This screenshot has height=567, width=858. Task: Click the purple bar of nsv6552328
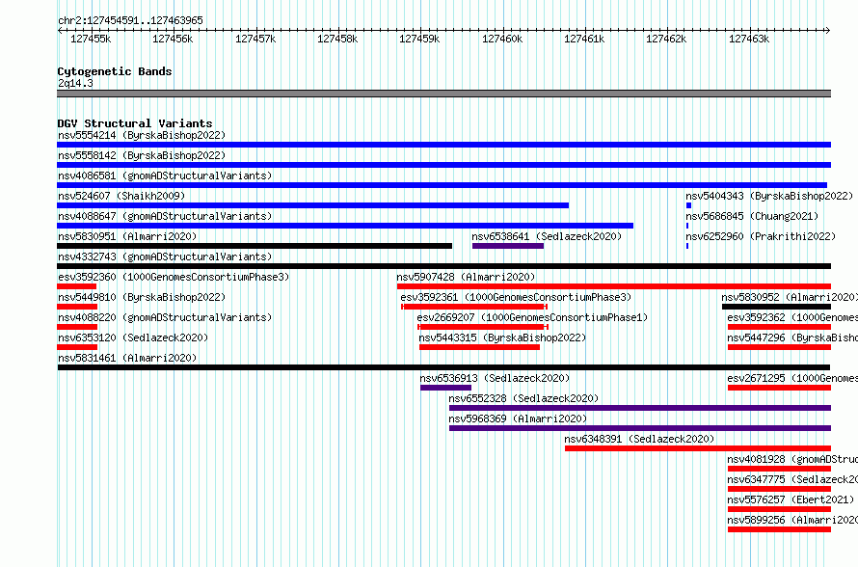pyautogui.click(x=640, y=408)
